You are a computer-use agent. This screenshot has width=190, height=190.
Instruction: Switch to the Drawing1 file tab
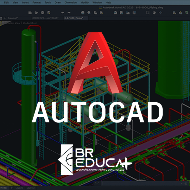(x=12, y=18)
